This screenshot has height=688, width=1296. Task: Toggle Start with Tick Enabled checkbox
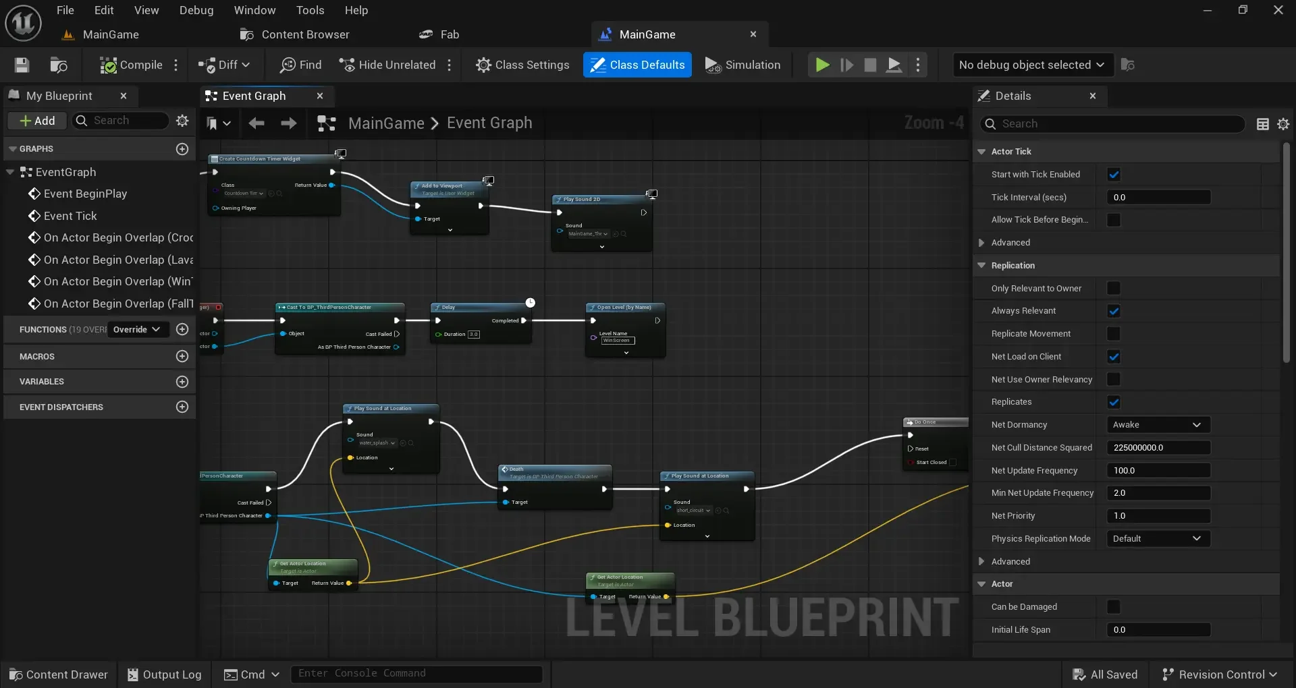[x=1114, y=175]
